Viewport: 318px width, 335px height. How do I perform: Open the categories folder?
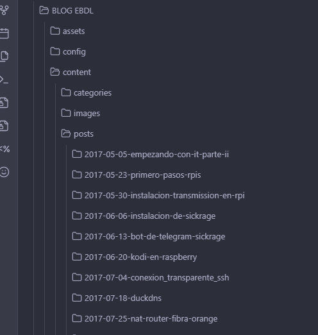(x=87, y=92)
